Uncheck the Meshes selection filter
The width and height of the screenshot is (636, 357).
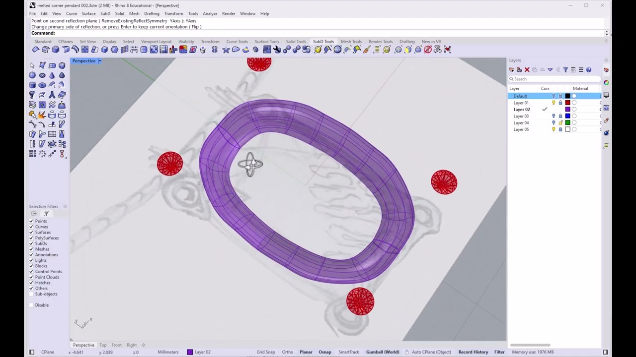coord(31,249)
